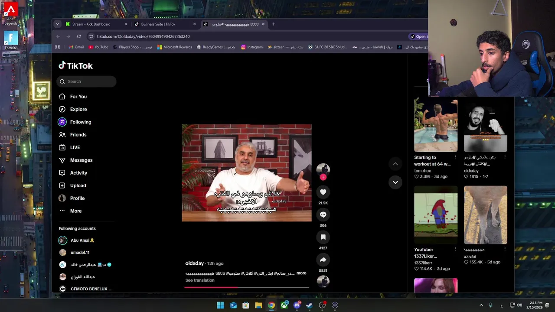The image size is (555, 312).
Task: Open oldxday username link under video
Action: (x=194, y=263)
